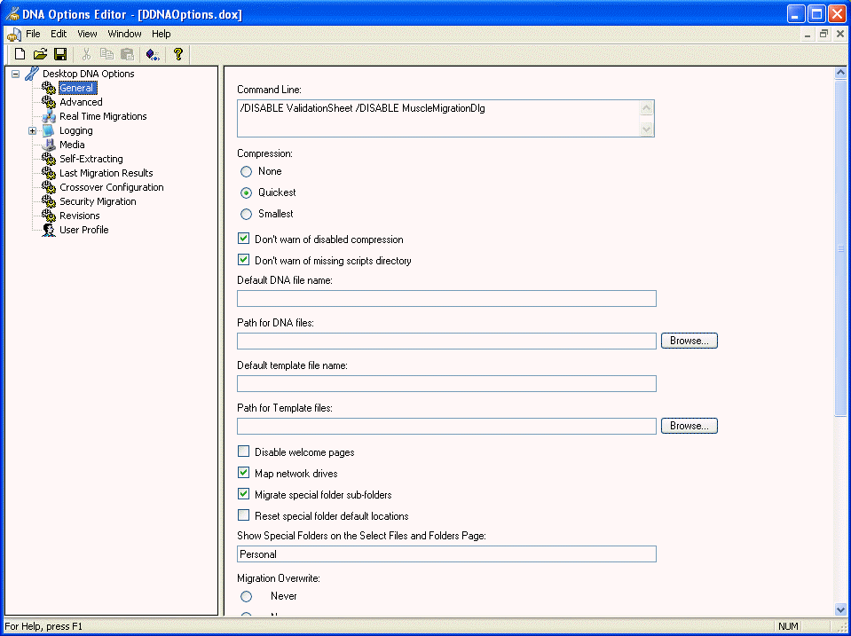Click the gear icon beside General
The image size is (851, 636).
(x=49, y=87)
